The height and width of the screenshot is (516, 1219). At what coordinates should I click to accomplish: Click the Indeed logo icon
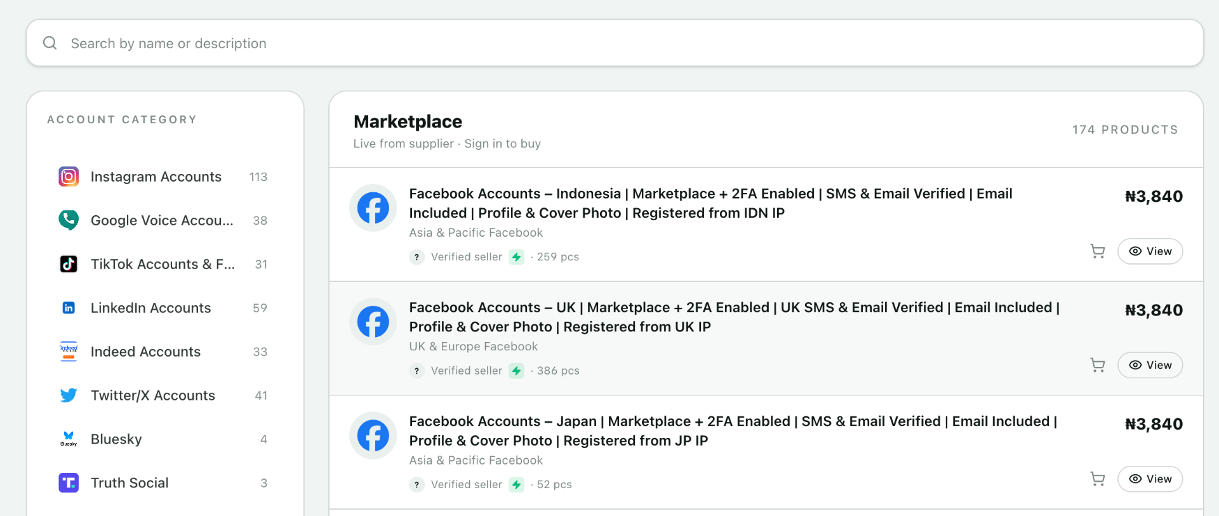tap(69, 352)
